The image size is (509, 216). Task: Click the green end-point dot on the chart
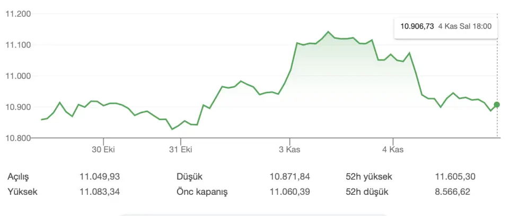point(497,105)
